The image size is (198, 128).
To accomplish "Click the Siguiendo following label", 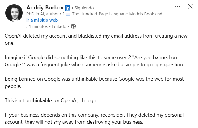I will point(84,8).
